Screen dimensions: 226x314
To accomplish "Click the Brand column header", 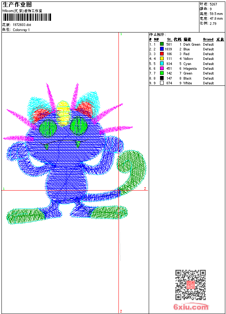I will (208, 39).
